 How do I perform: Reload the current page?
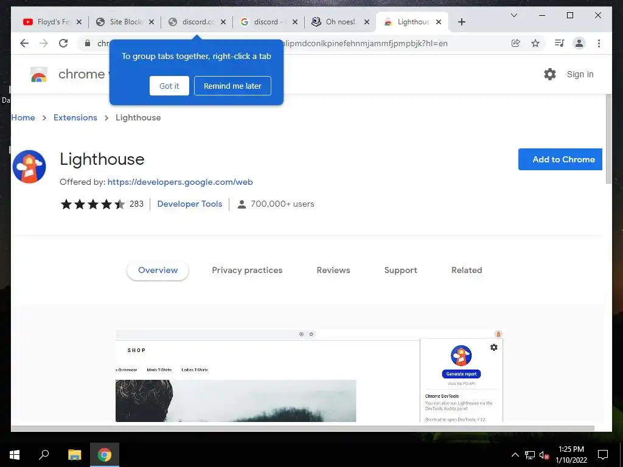coord(63,43)
